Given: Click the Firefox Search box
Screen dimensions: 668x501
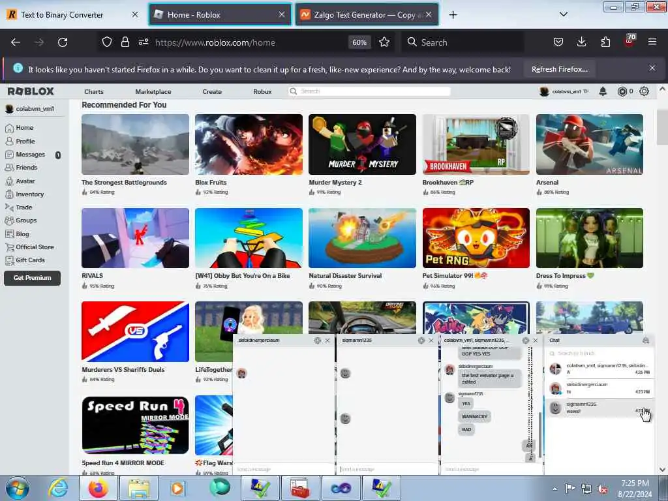Looking at the screenshot, I should 463,42.
